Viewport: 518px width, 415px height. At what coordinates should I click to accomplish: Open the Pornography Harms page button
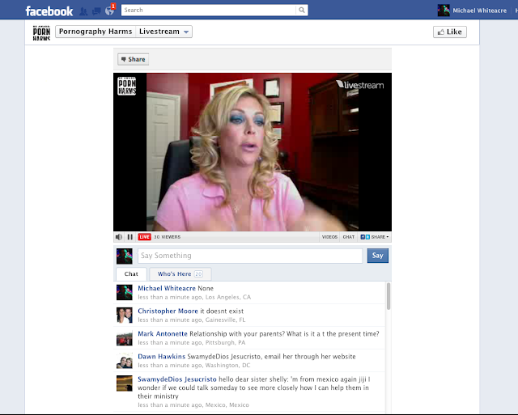96,32
